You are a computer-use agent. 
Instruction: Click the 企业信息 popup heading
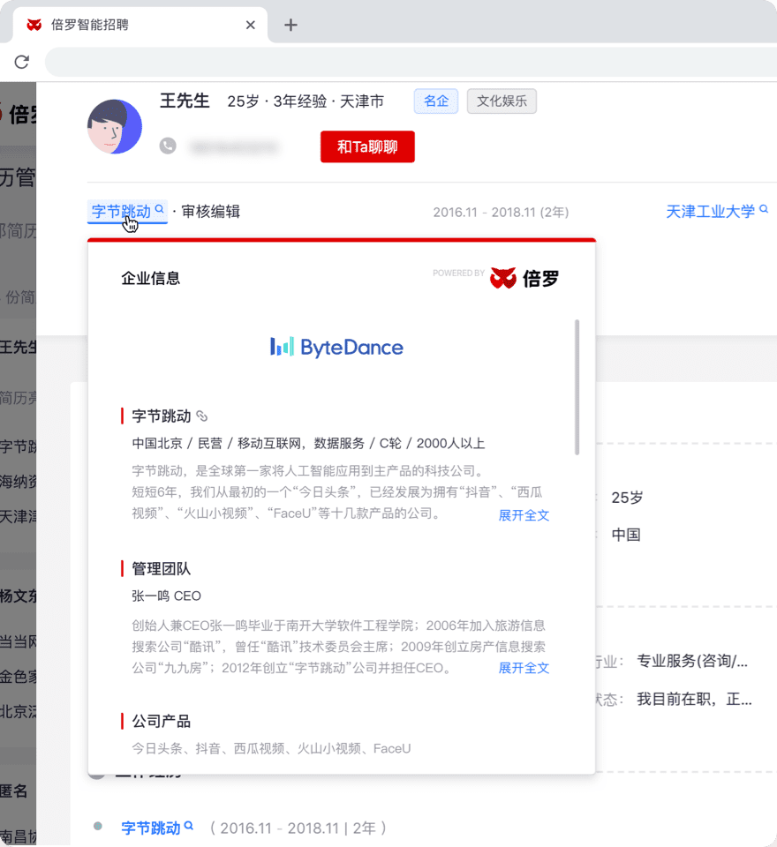[150, 278]
